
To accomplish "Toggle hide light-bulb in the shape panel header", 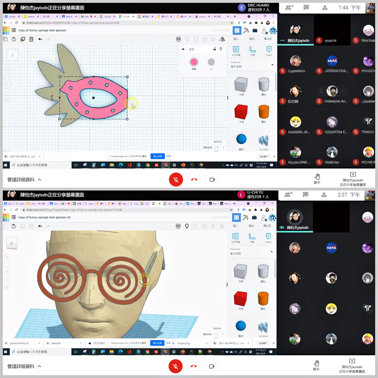I will [221, 49].
